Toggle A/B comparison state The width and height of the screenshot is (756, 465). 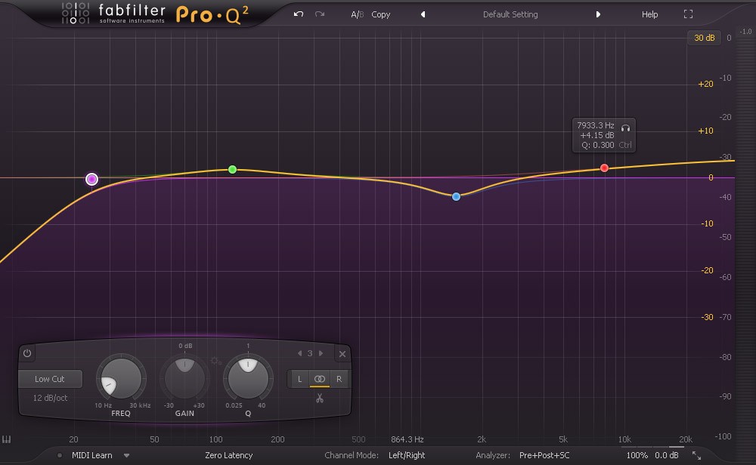(358, 14)
